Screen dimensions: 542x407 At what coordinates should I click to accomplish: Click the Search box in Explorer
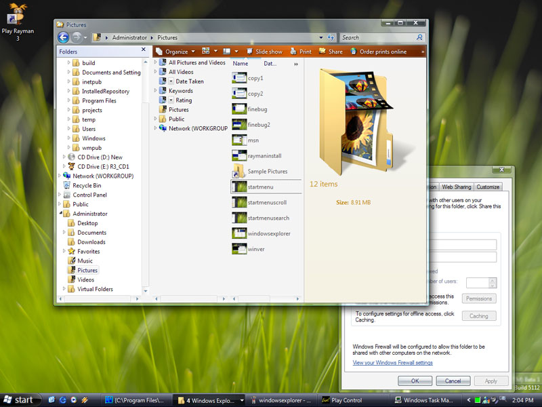click(377, 38)
